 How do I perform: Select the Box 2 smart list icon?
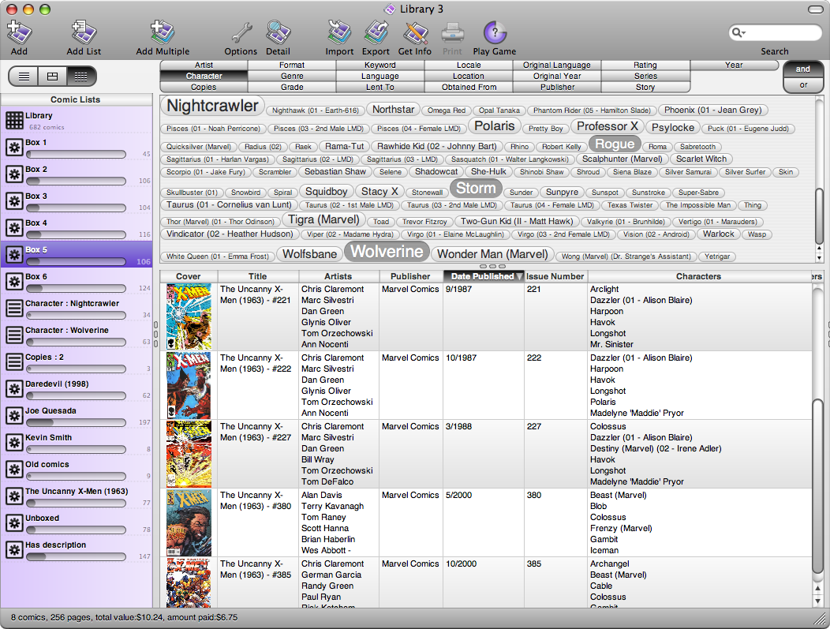[x=14, y=174]
